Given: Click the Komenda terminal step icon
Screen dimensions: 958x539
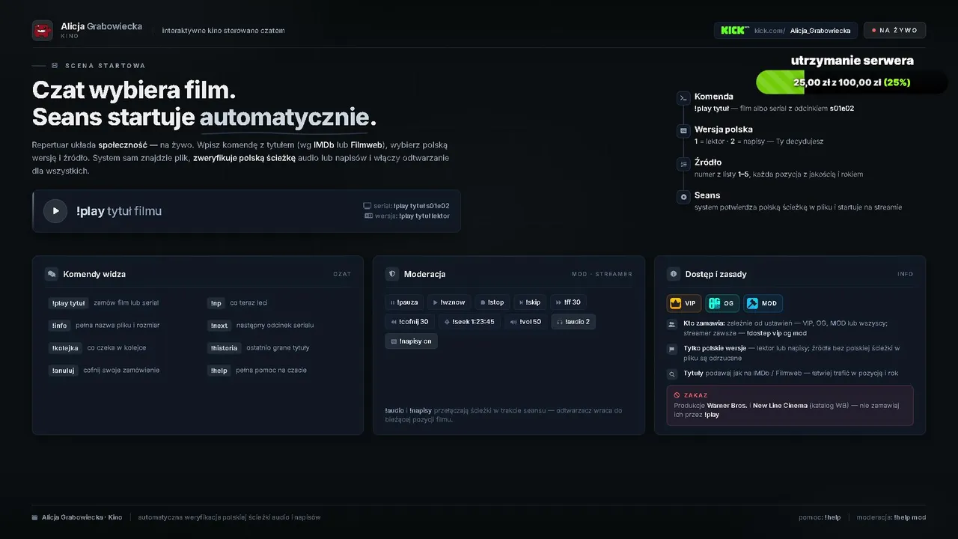Looking at the screenshot, I should [683, 98].
